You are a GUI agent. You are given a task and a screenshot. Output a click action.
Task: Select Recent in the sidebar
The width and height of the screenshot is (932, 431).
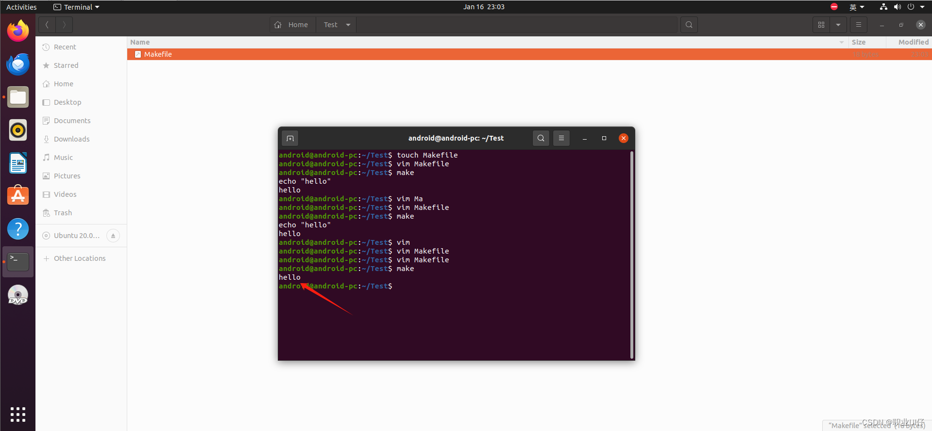click(81, 47)
